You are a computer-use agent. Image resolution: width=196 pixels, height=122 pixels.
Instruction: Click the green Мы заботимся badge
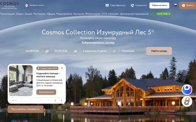[161, 14]
